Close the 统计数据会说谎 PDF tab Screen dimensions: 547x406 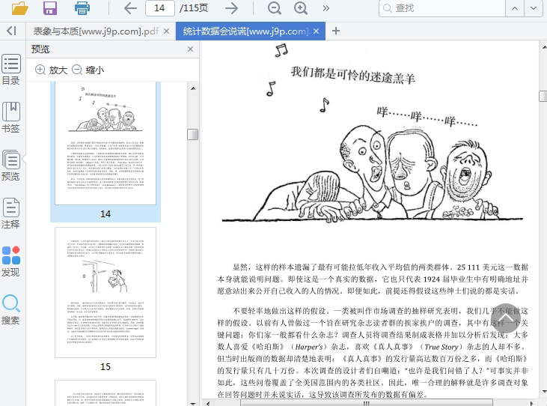pos(316,31)
